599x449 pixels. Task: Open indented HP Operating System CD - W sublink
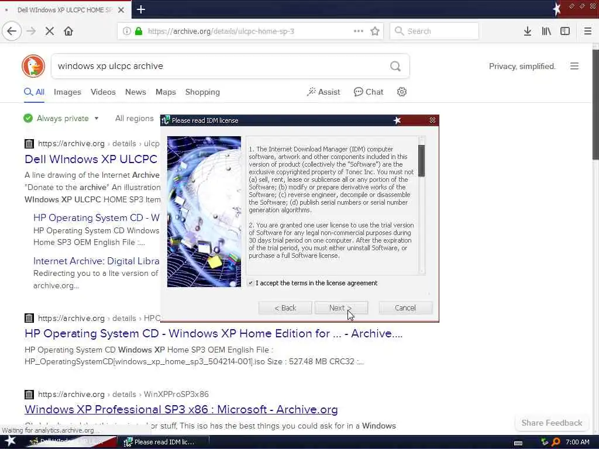coord(97,217)
